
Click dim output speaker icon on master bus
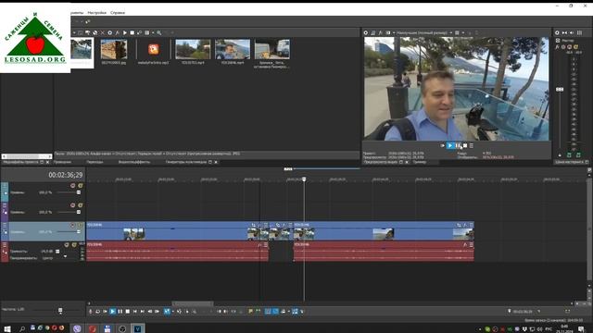572,33
